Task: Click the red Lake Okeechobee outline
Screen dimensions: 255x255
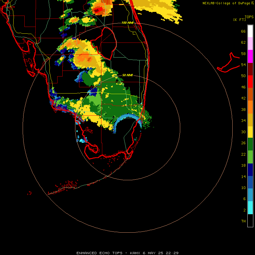Action: pos(103,43)
